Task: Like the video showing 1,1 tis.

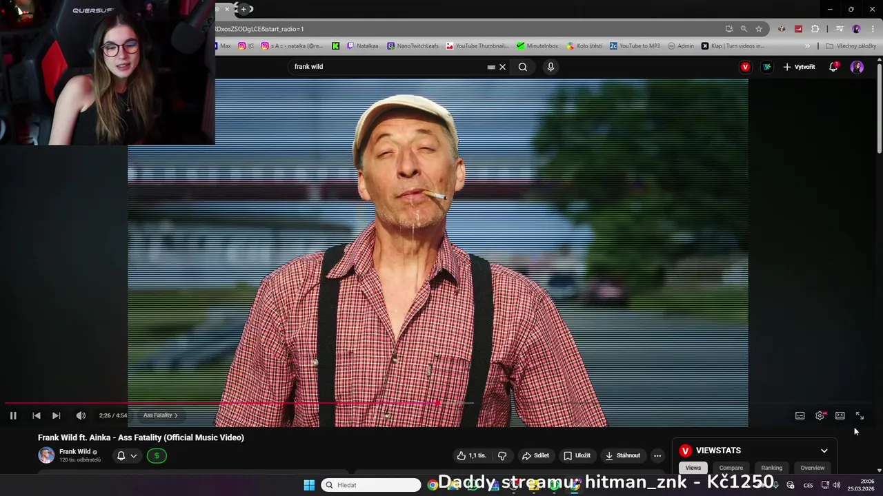Action: [x=472, y=455]
